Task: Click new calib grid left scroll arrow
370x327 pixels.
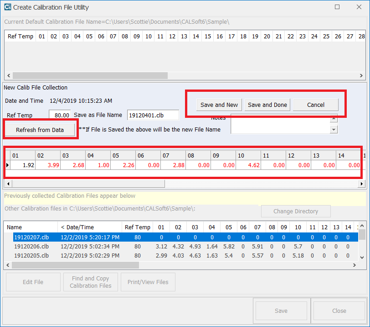Action: 8,184
